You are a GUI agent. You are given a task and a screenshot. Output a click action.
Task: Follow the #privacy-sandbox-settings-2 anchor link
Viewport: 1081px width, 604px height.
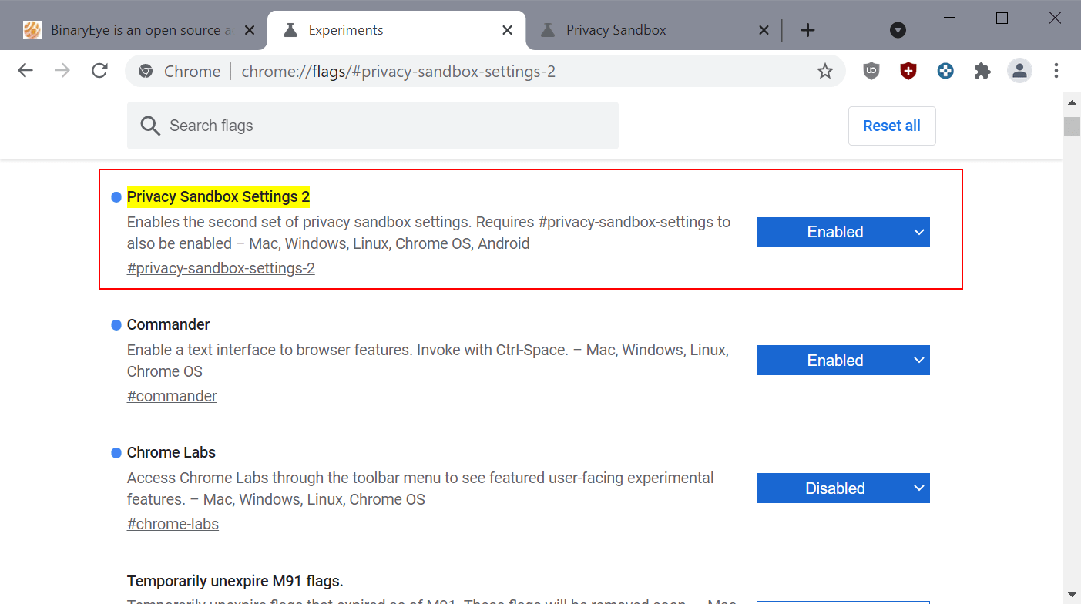[x=220, y=268]
